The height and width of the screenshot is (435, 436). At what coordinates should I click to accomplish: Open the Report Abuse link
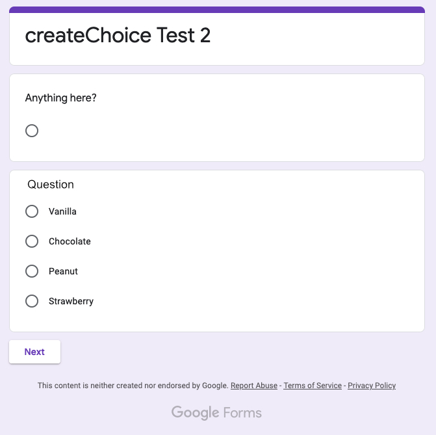pyautogui.click(x=254, y=386)
